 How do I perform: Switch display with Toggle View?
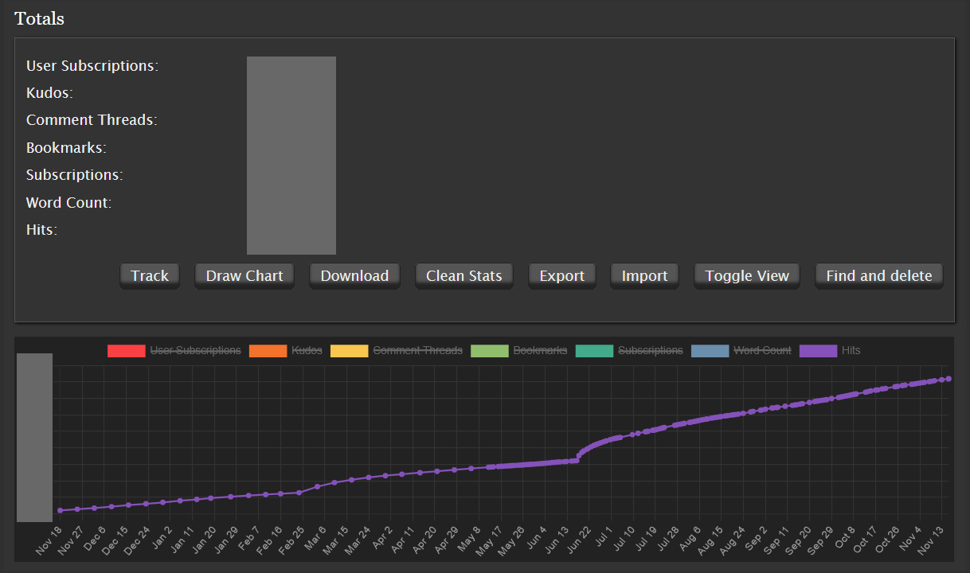click(747, 275)
